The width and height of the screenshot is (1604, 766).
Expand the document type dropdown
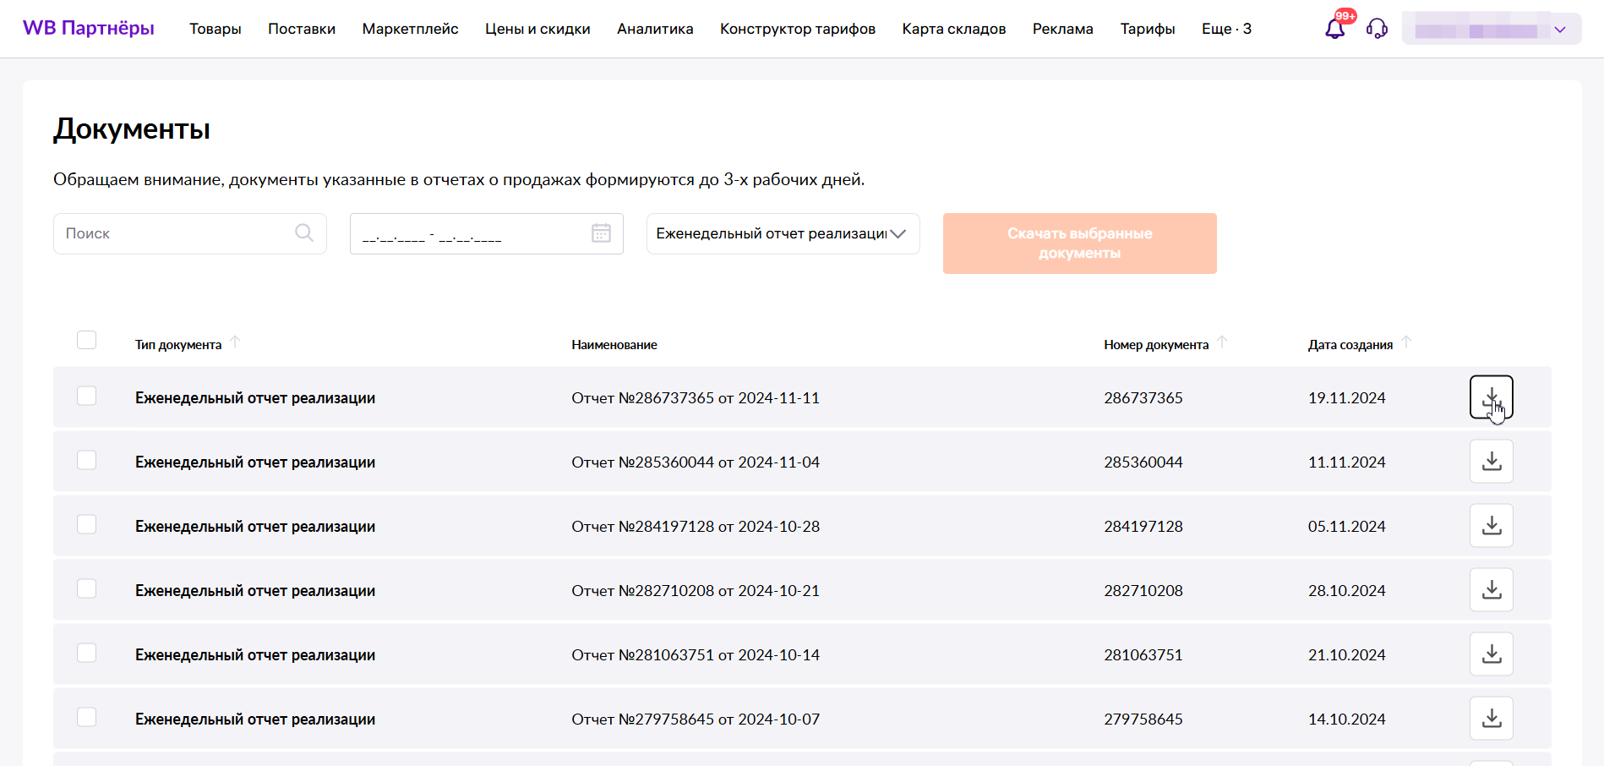pos(783,233)
